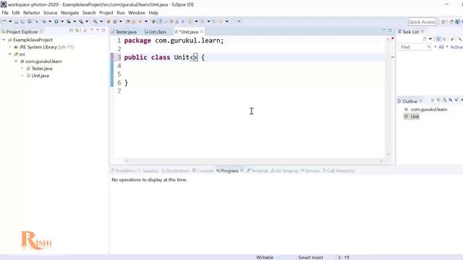Image resolution: width=463 pixels, height=260 pixels.
Task: Open the New file dropdown arrow
Action: coord(10,22)
